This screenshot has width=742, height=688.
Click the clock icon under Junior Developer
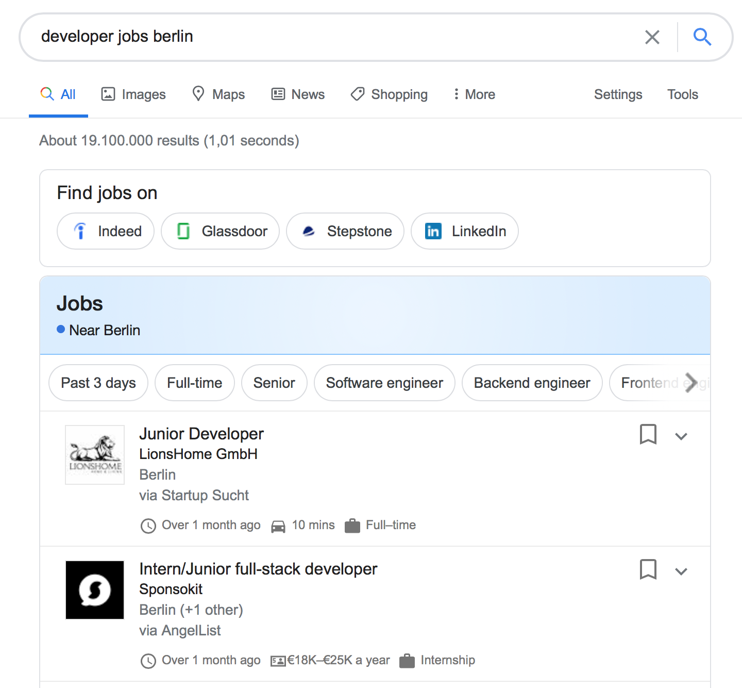tap(148, 526)
